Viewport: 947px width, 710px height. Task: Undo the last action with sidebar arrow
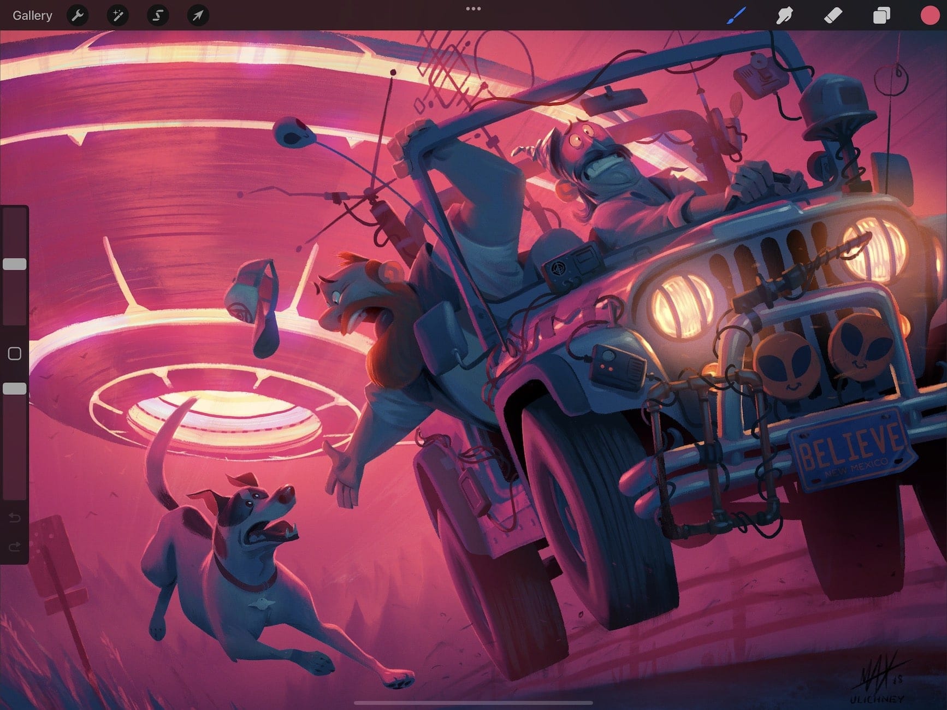[15, 517]
